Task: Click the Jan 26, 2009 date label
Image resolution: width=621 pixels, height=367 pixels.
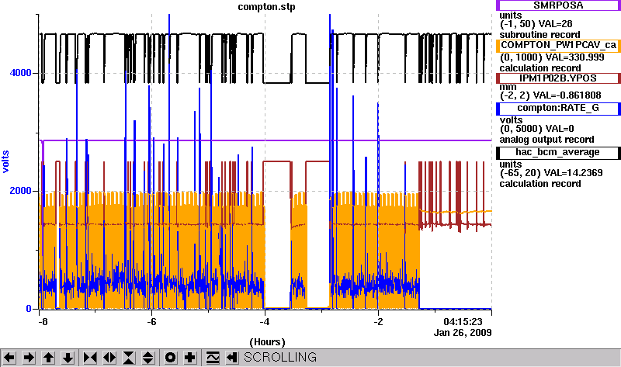Action: click(x=463, y=333)
